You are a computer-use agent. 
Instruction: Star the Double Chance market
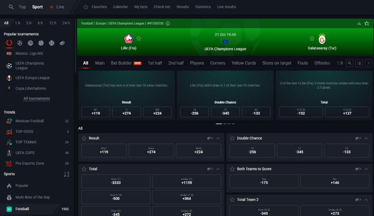(x=232, y=138)
